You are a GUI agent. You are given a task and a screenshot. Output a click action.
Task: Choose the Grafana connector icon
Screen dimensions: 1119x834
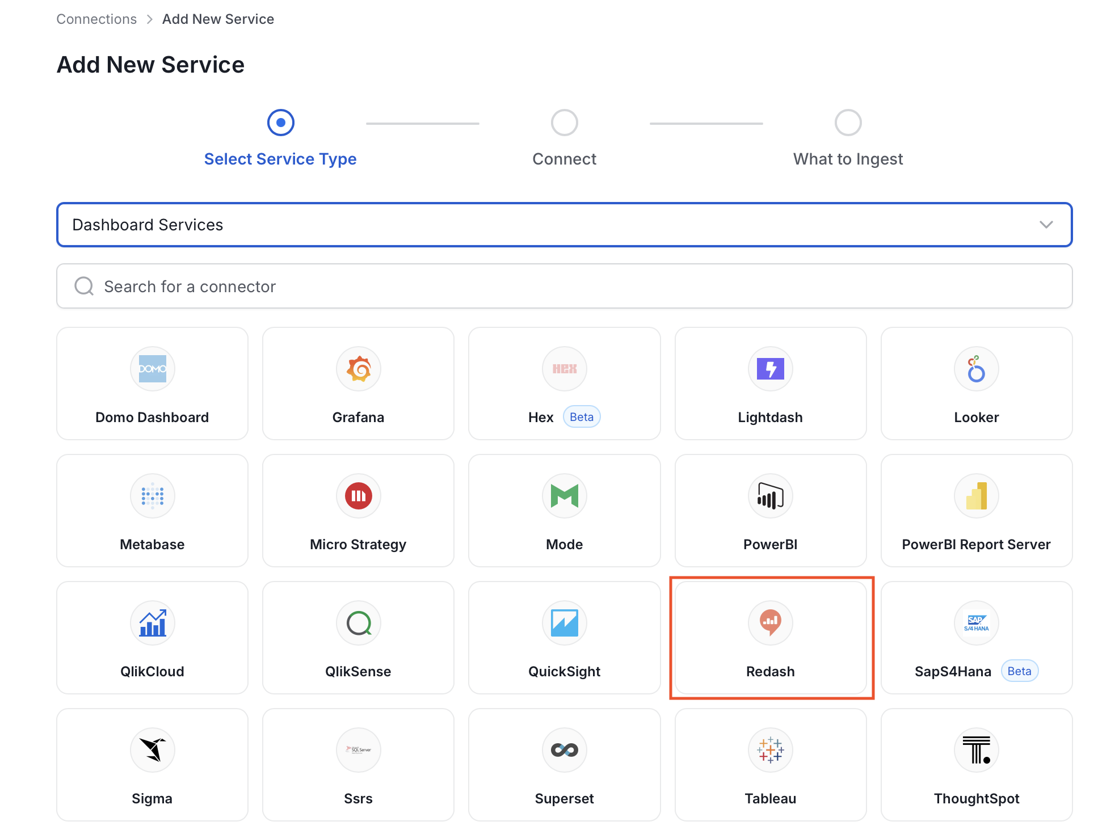point(359,369)
